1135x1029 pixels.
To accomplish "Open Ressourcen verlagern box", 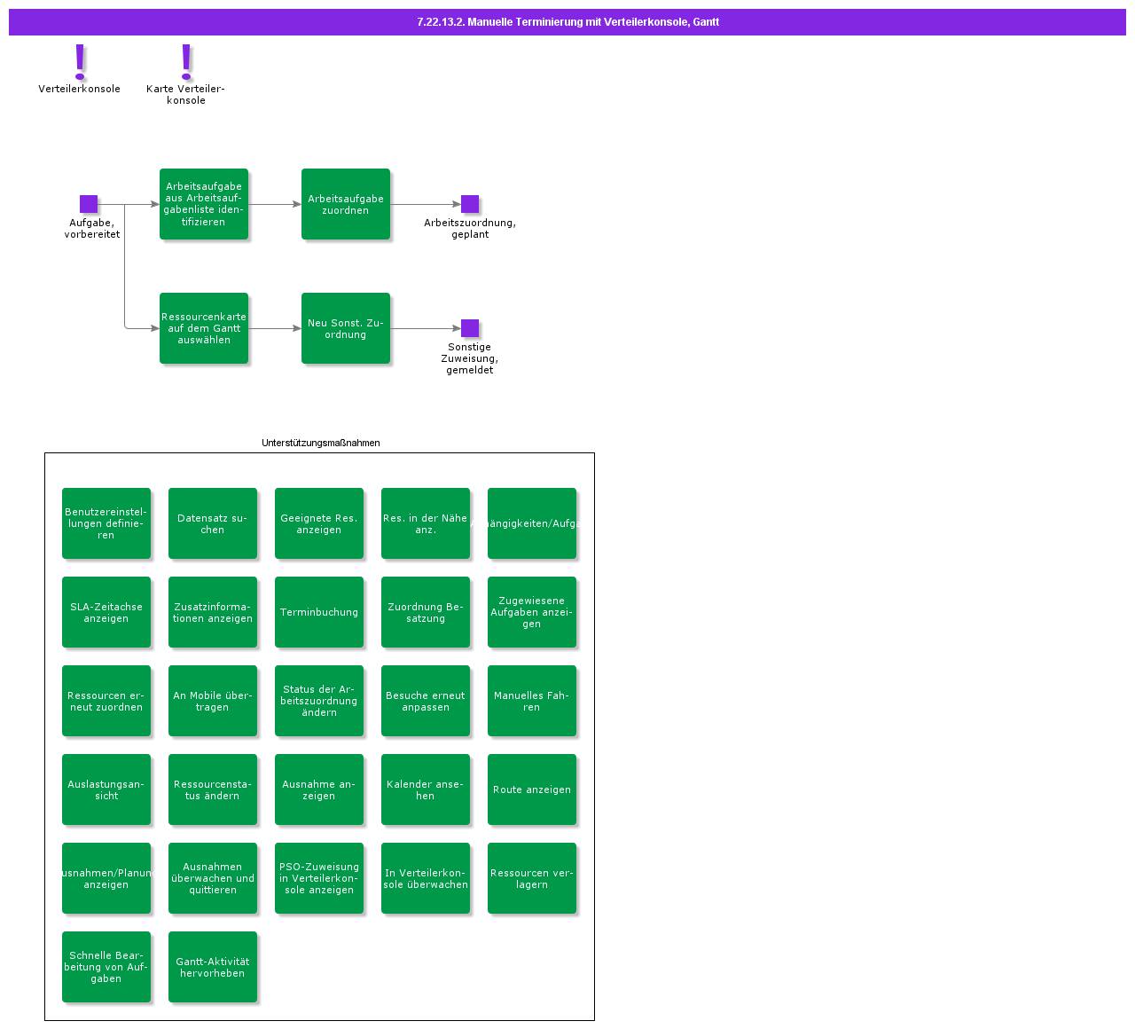I will coord(532,878).
